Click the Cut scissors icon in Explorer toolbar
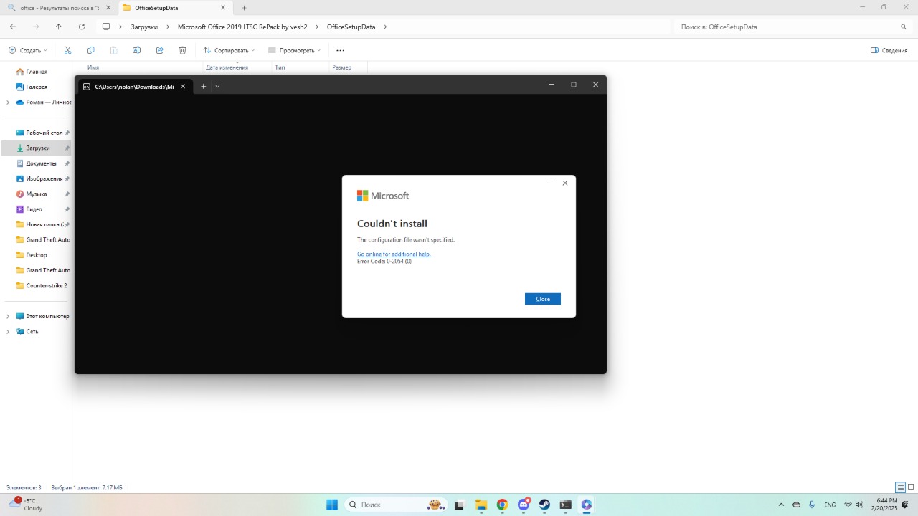 tap(67, 50)
